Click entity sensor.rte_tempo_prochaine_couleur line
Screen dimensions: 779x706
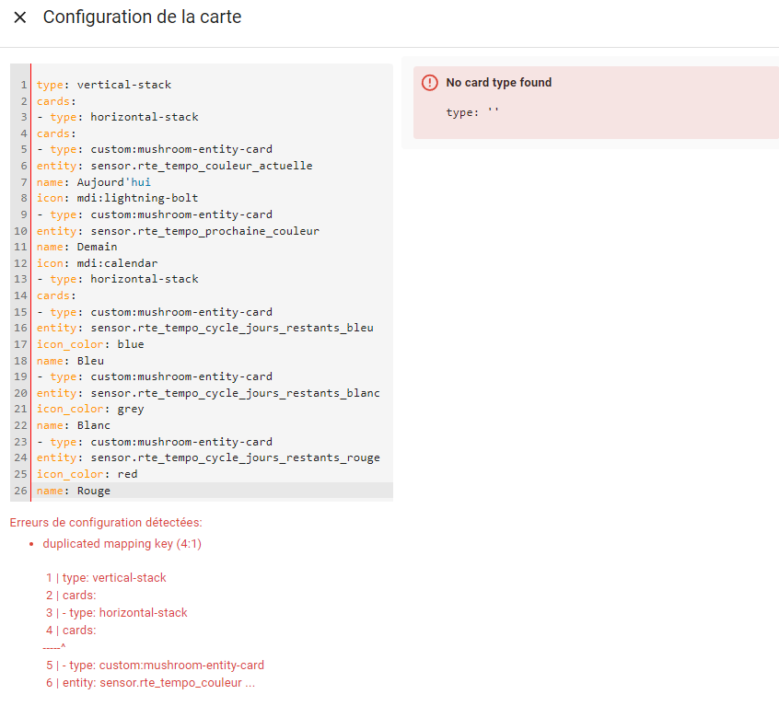pos(178,231)
